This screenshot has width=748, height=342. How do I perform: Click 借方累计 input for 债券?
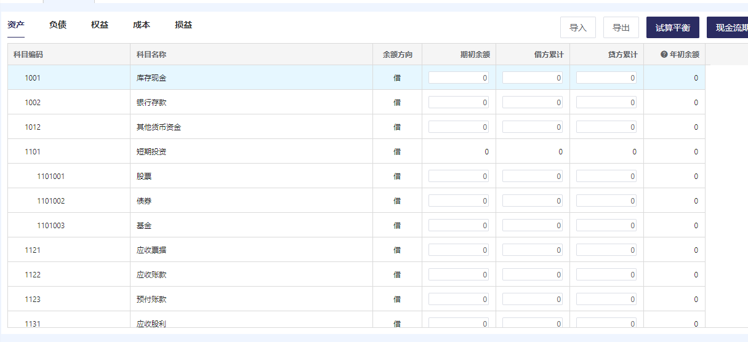click(x=533, y=201)
